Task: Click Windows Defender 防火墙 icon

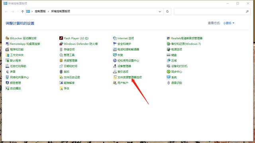Action: pyautogui.click(x=61, y=44)
